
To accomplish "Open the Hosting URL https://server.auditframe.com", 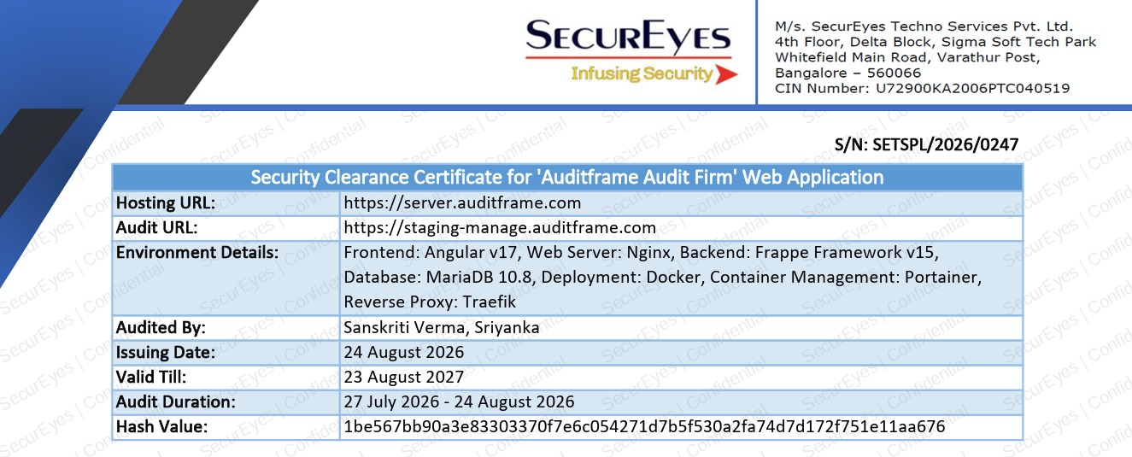I will 462,203.
